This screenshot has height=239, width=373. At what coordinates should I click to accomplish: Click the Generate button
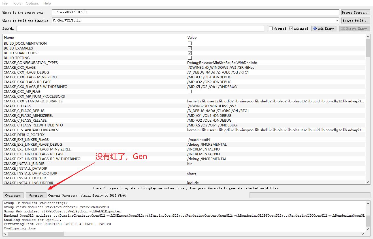(x=36, y=195)
